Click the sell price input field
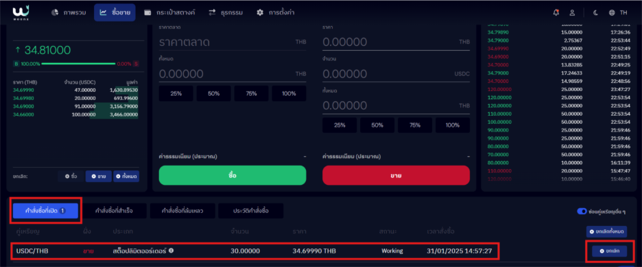 tap(396, 42)
